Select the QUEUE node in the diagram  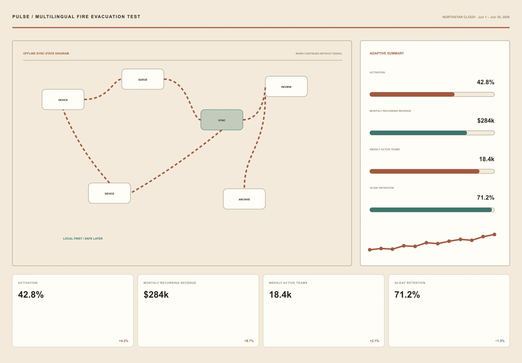(143, 79)
